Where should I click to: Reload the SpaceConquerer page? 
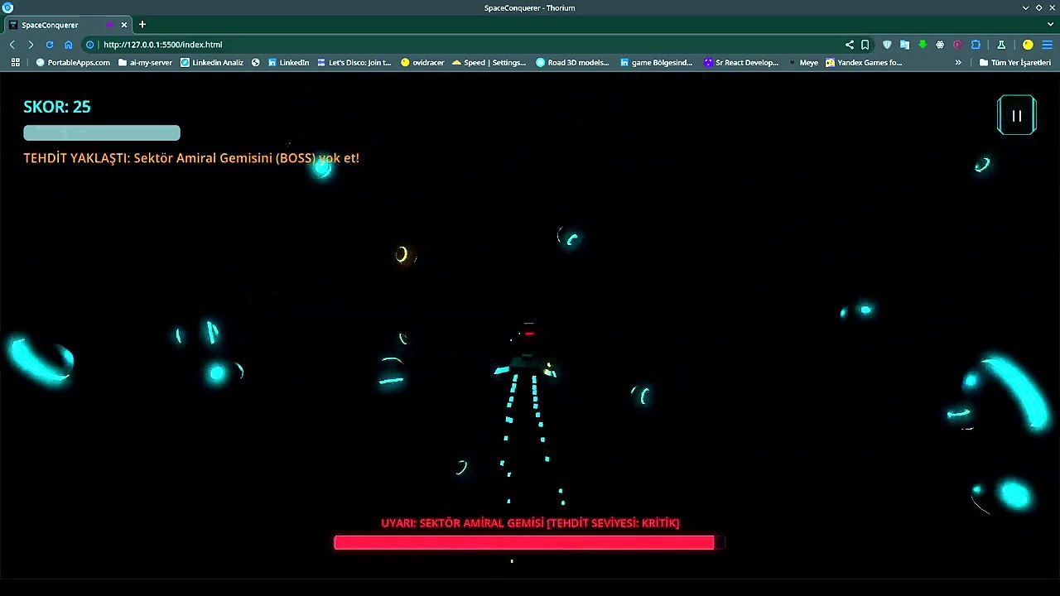[50, 45]
